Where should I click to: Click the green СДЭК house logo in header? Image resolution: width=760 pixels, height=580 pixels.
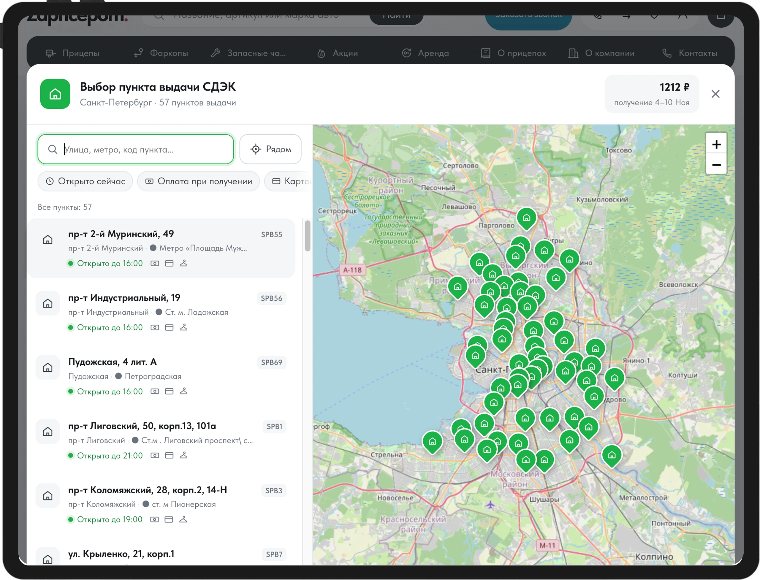click(55, 94)
